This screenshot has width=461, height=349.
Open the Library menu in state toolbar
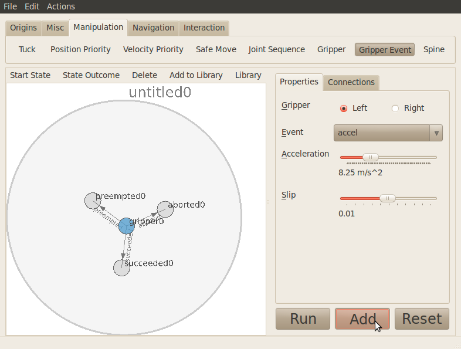pos(248,75)
